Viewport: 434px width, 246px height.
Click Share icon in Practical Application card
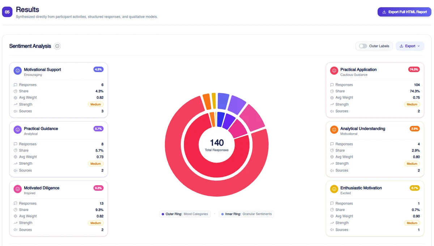pos(332,91)
